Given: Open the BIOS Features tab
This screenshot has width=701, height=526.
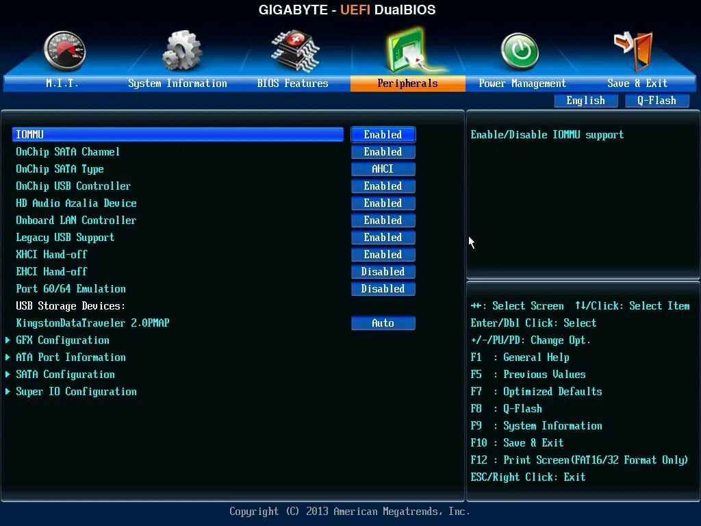Looking at the screenshot, I should (x=292, y=83).
